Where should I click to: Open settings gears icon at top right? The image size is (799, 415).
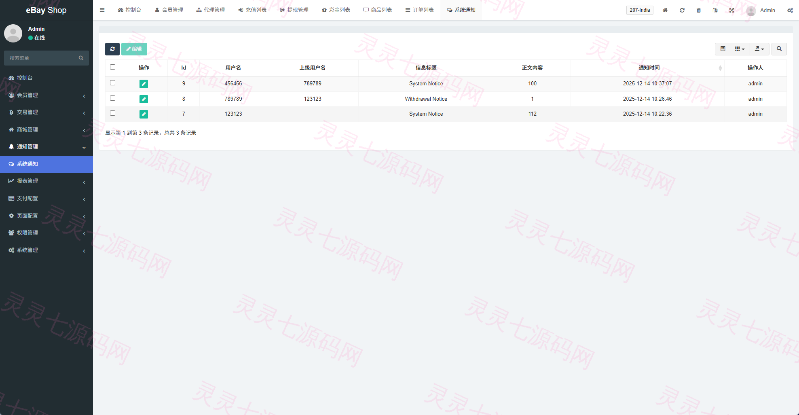tap(790, 10)
